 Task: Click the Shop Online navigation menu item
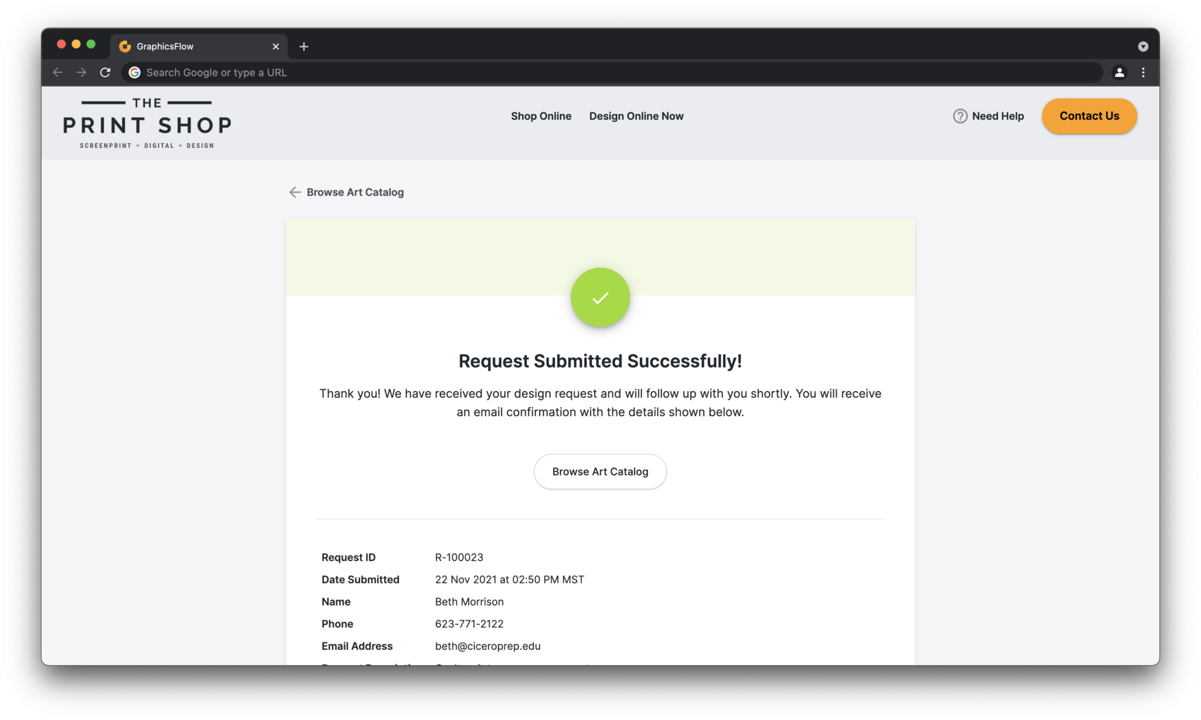[x=541, y=116]
